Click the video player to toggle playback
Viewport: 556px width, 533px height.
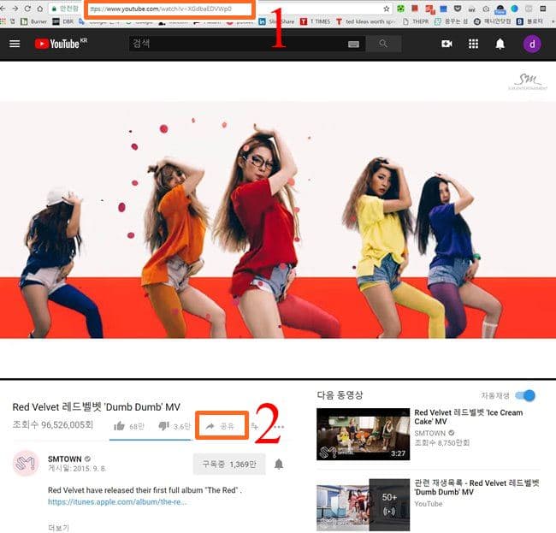(278, 220)
